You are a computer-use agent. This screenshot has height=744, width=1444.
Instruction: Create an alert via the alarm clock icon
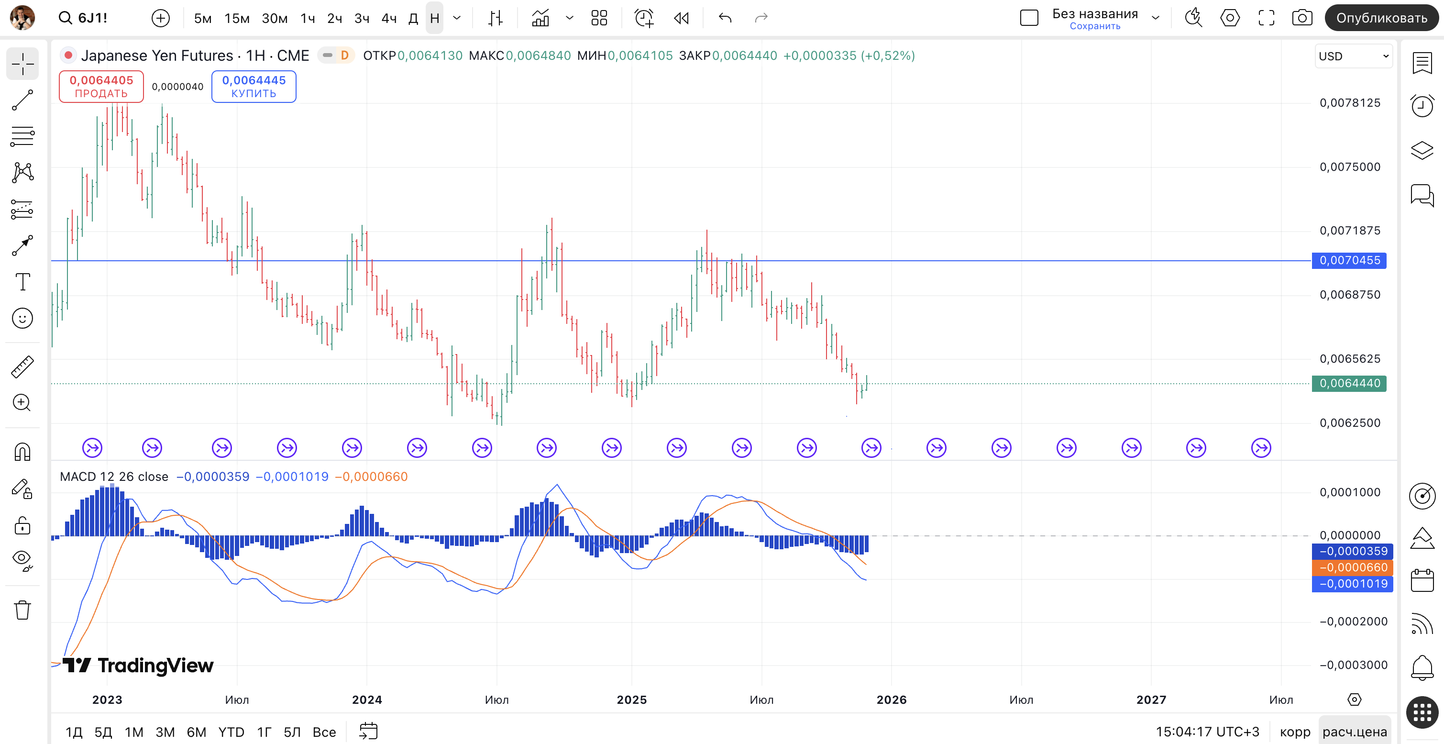(643, 18)
